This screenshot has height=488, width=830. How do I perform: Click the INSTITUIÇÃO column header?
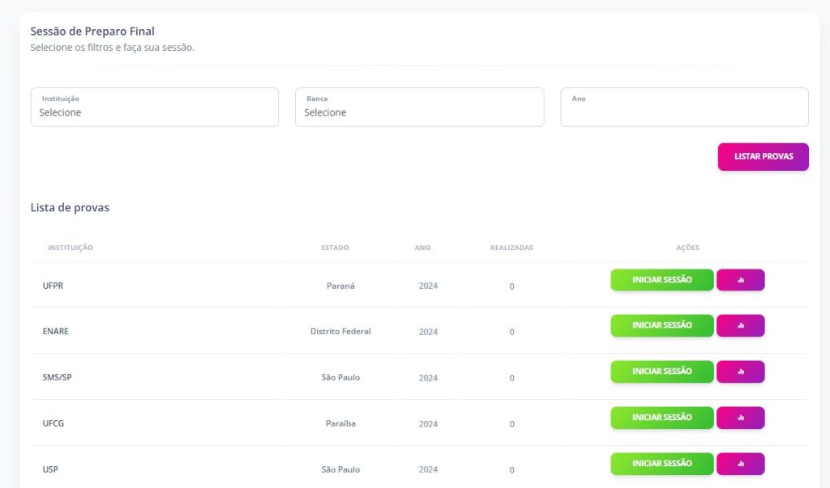tap(70, 248)
